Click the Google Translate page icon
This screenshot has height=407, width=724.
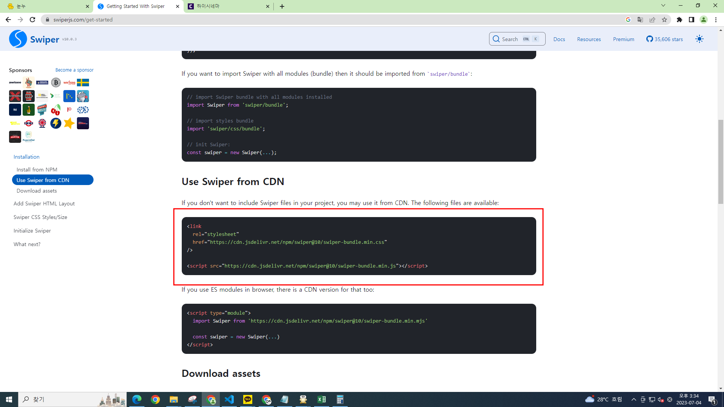point(640,20)
